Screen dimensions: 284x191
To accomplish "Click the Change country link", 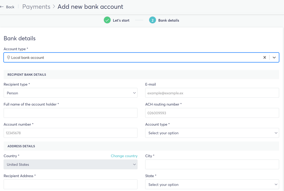I will [124, 156].
